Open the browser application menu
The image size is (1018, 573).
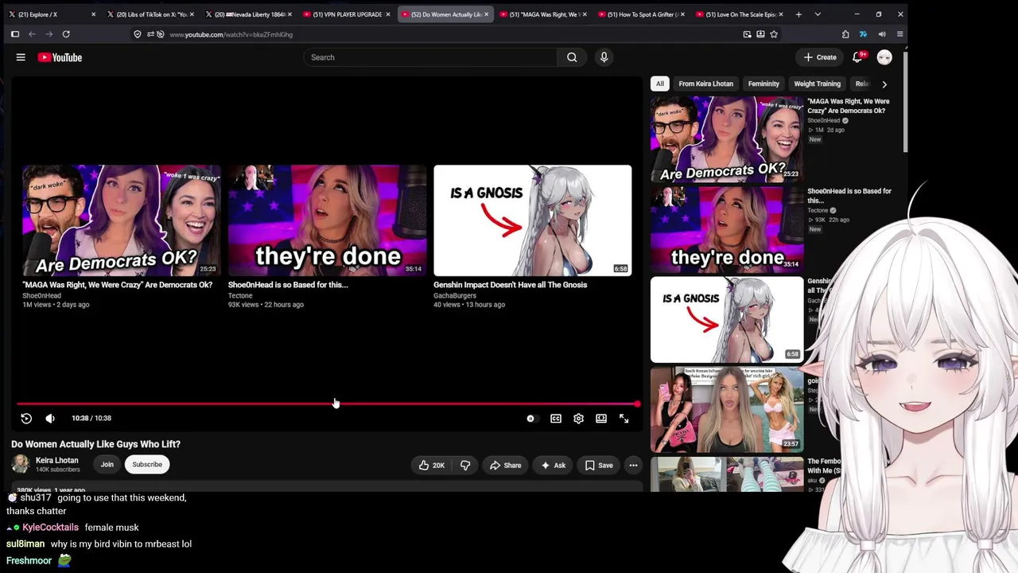point(899,34)
